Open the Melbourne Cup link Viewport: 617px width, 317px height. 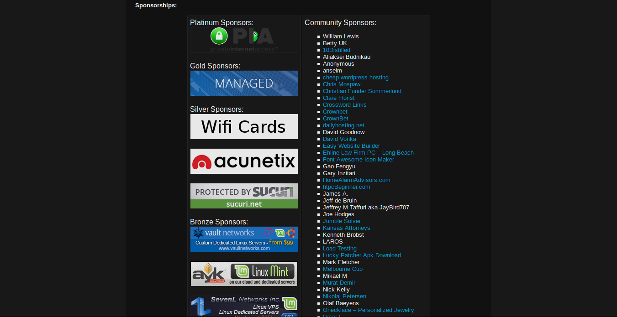343,269
